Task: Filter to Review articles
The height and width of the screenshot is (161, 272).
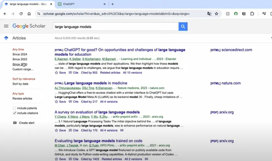Action: tap(22, 99)
